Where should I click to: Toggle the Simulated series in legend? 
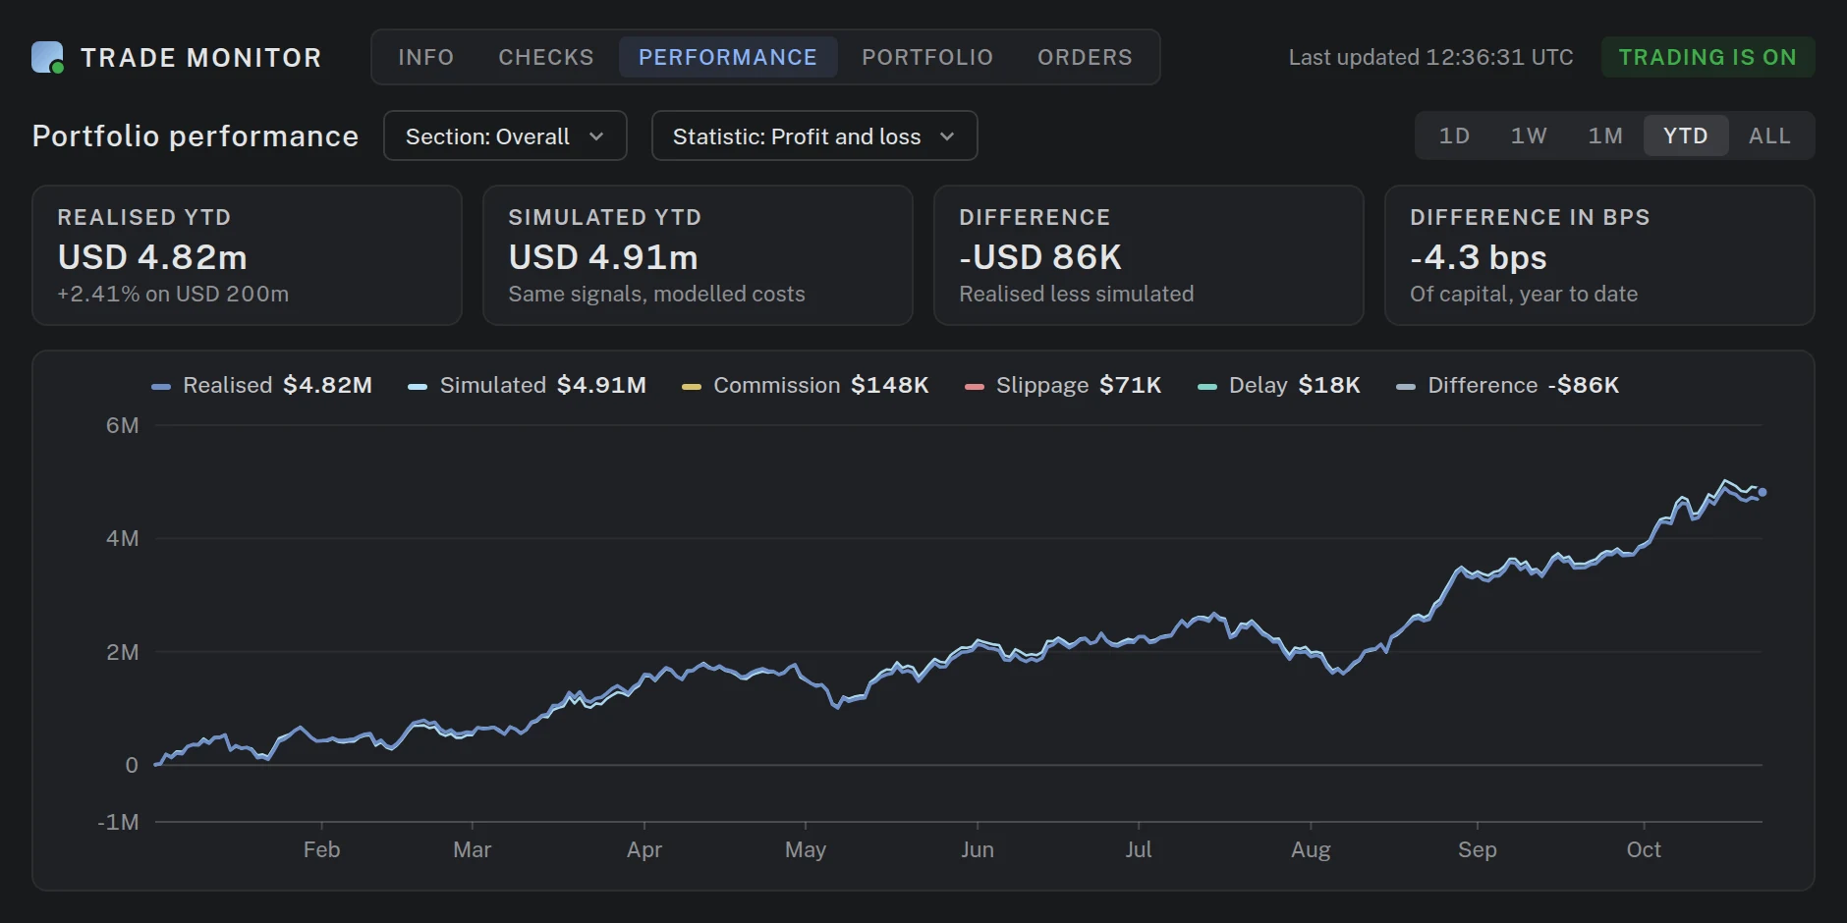528,385
